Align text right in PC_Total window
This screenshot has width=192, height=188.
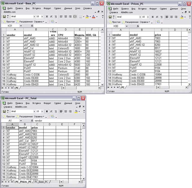pos(70,111)
